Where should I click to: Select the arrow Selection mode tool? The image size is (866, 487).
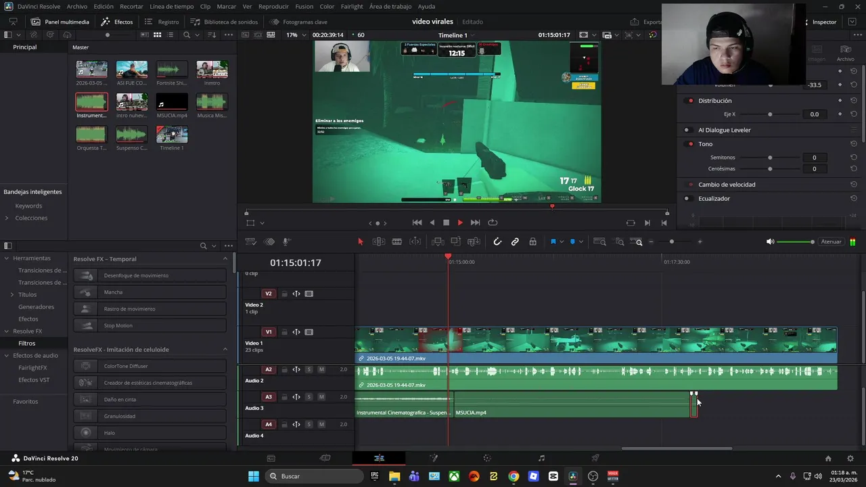(360, 241)
